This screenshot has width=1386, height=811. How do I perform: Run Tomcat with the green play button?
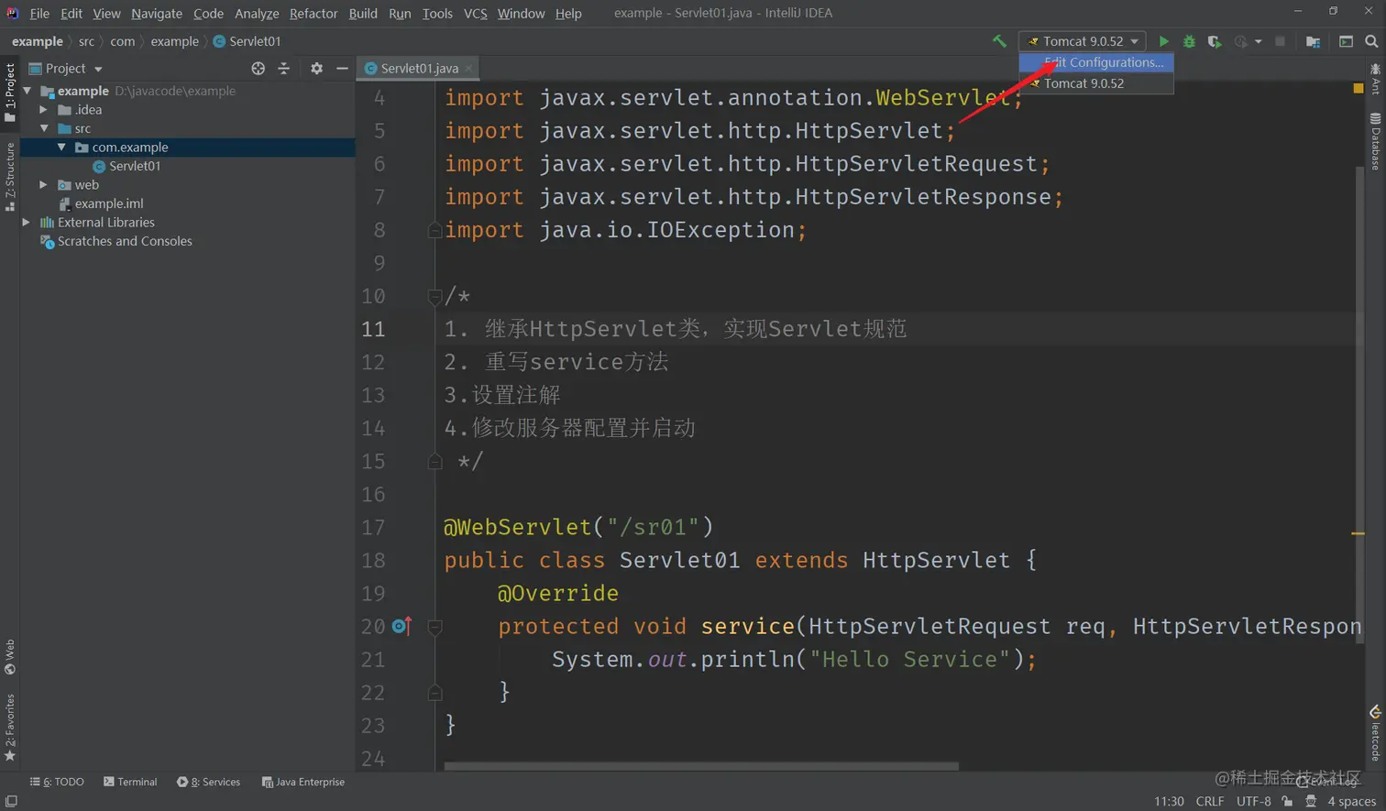coord(1163,41)
